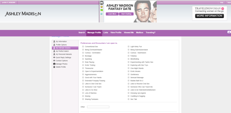Check the Threesome checkbox
The width and height of the screenshot is (231, 113).
point(83,68)
